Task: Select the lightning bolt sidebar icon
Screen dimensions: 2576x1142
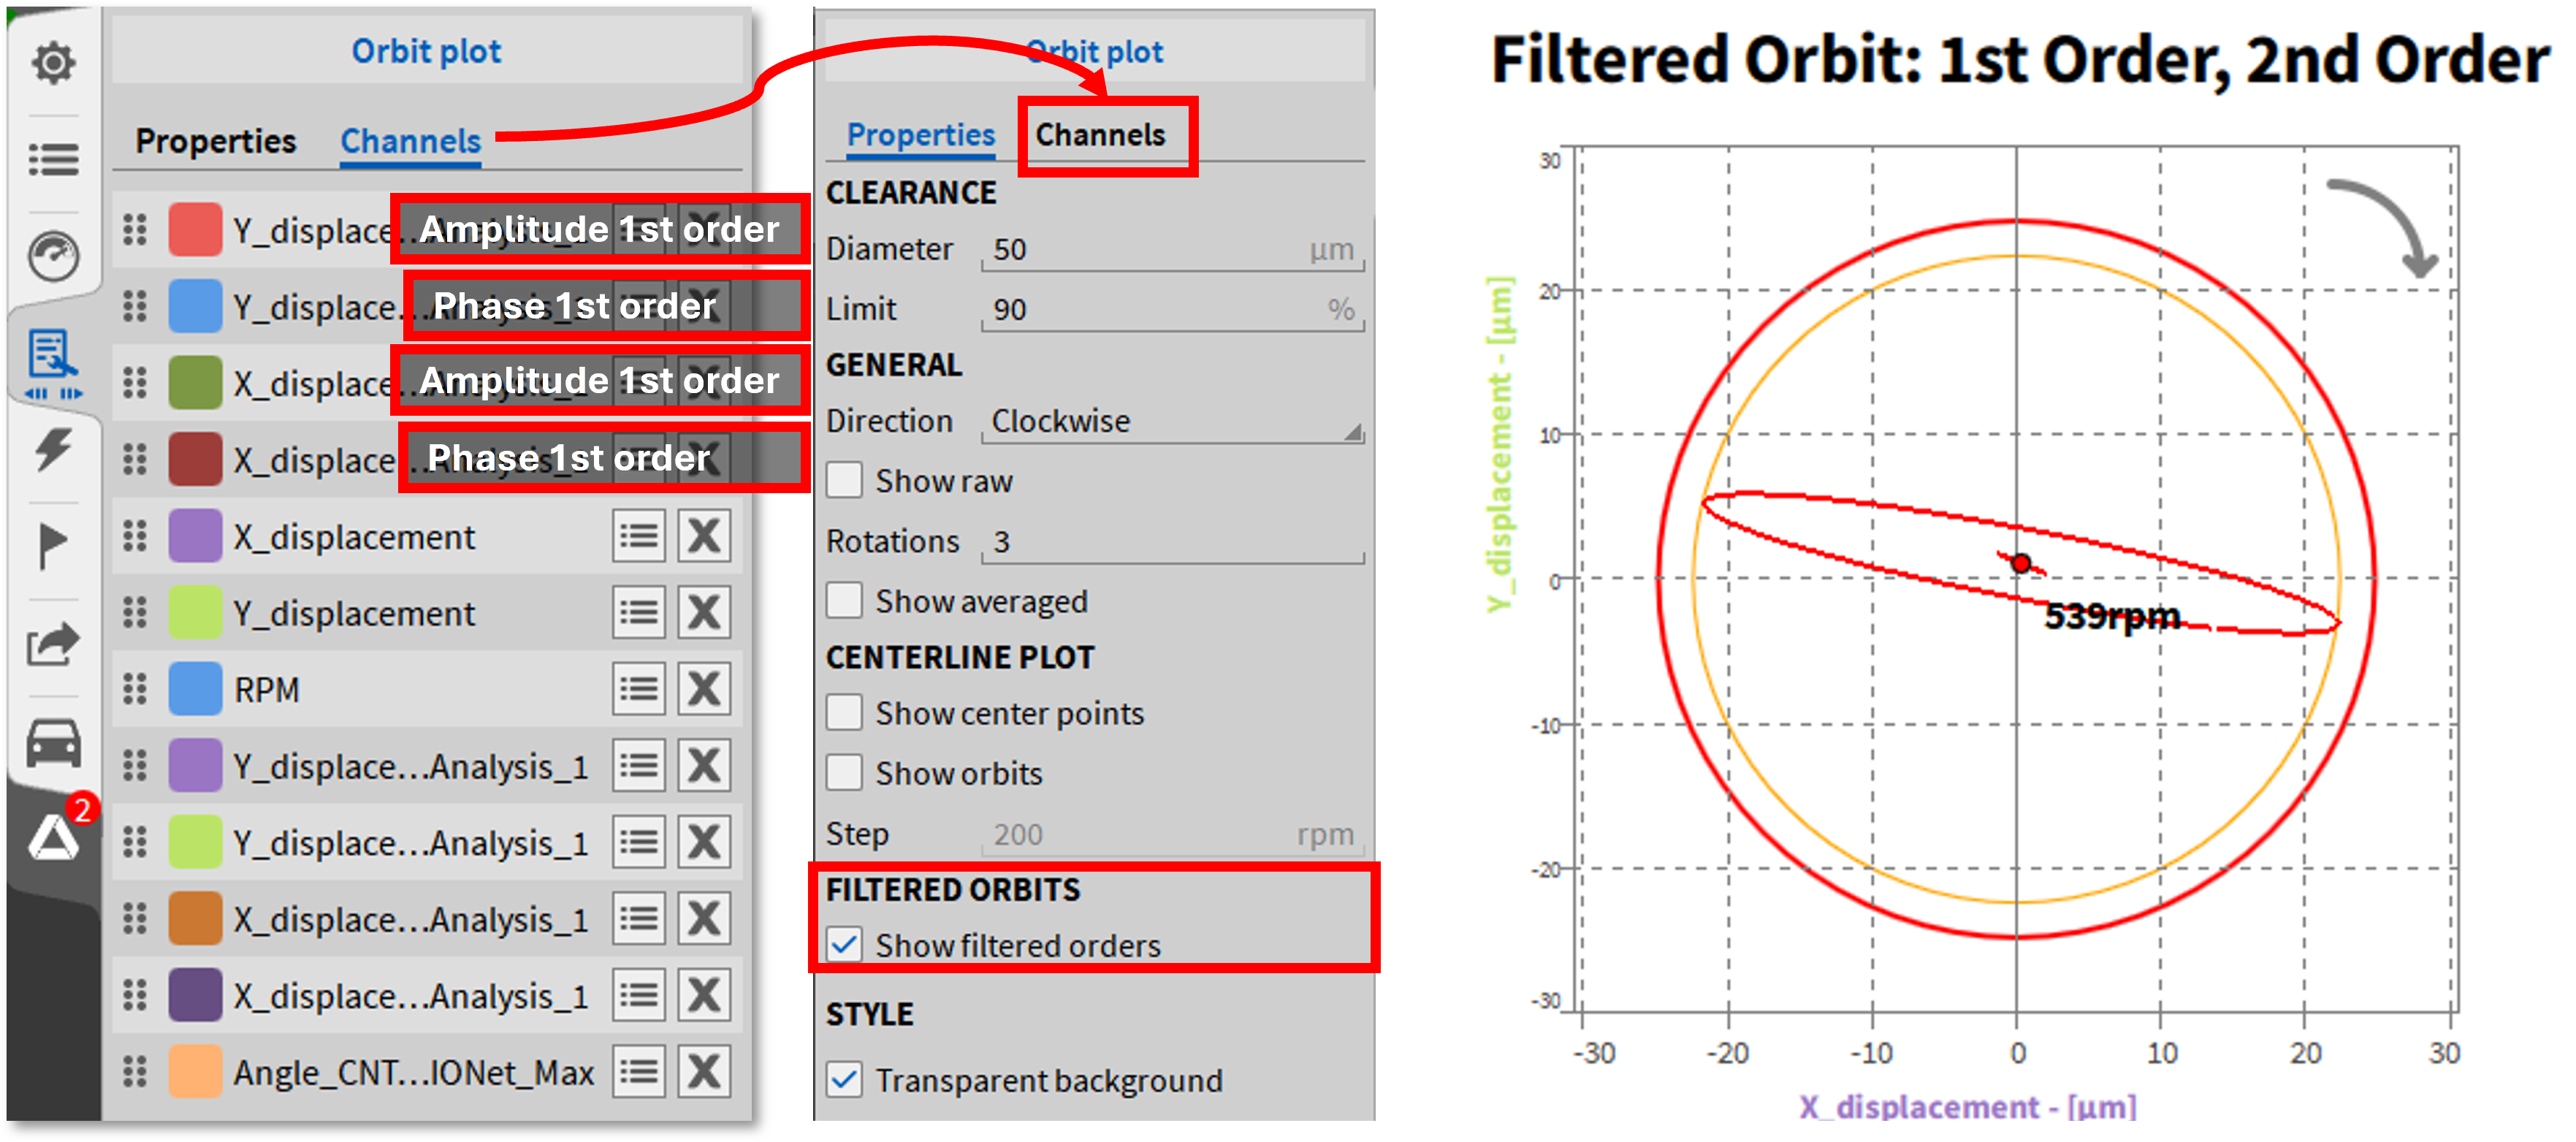Action: coord(53,449)
